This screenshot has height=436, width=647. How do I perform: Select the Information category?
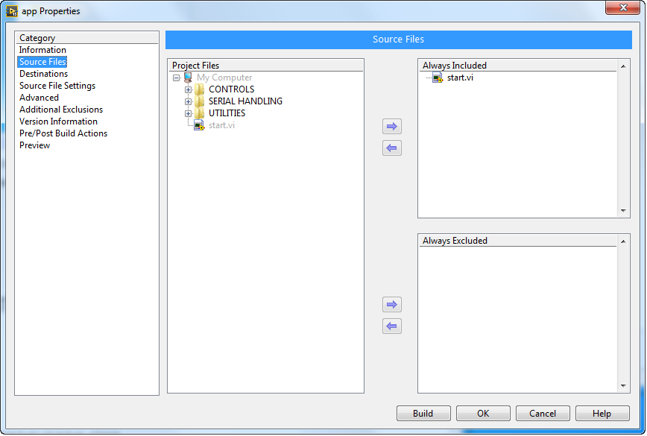42,50
